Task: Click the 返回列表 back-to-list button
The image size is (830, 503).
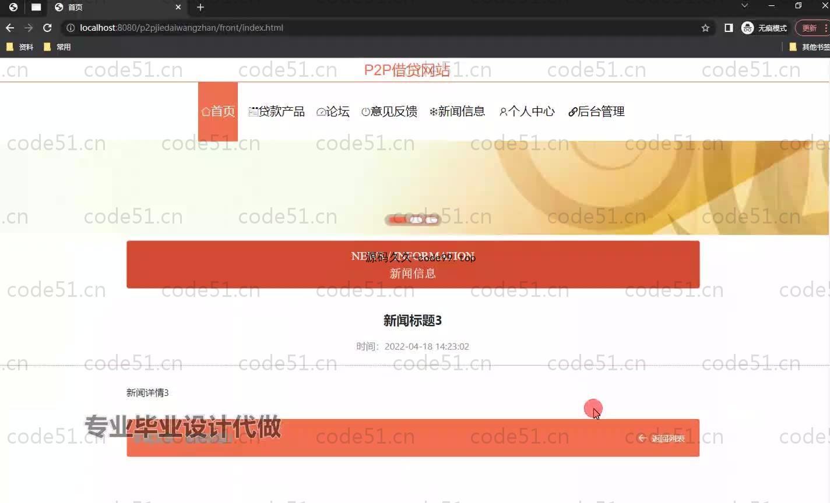Action: (662, 438)
